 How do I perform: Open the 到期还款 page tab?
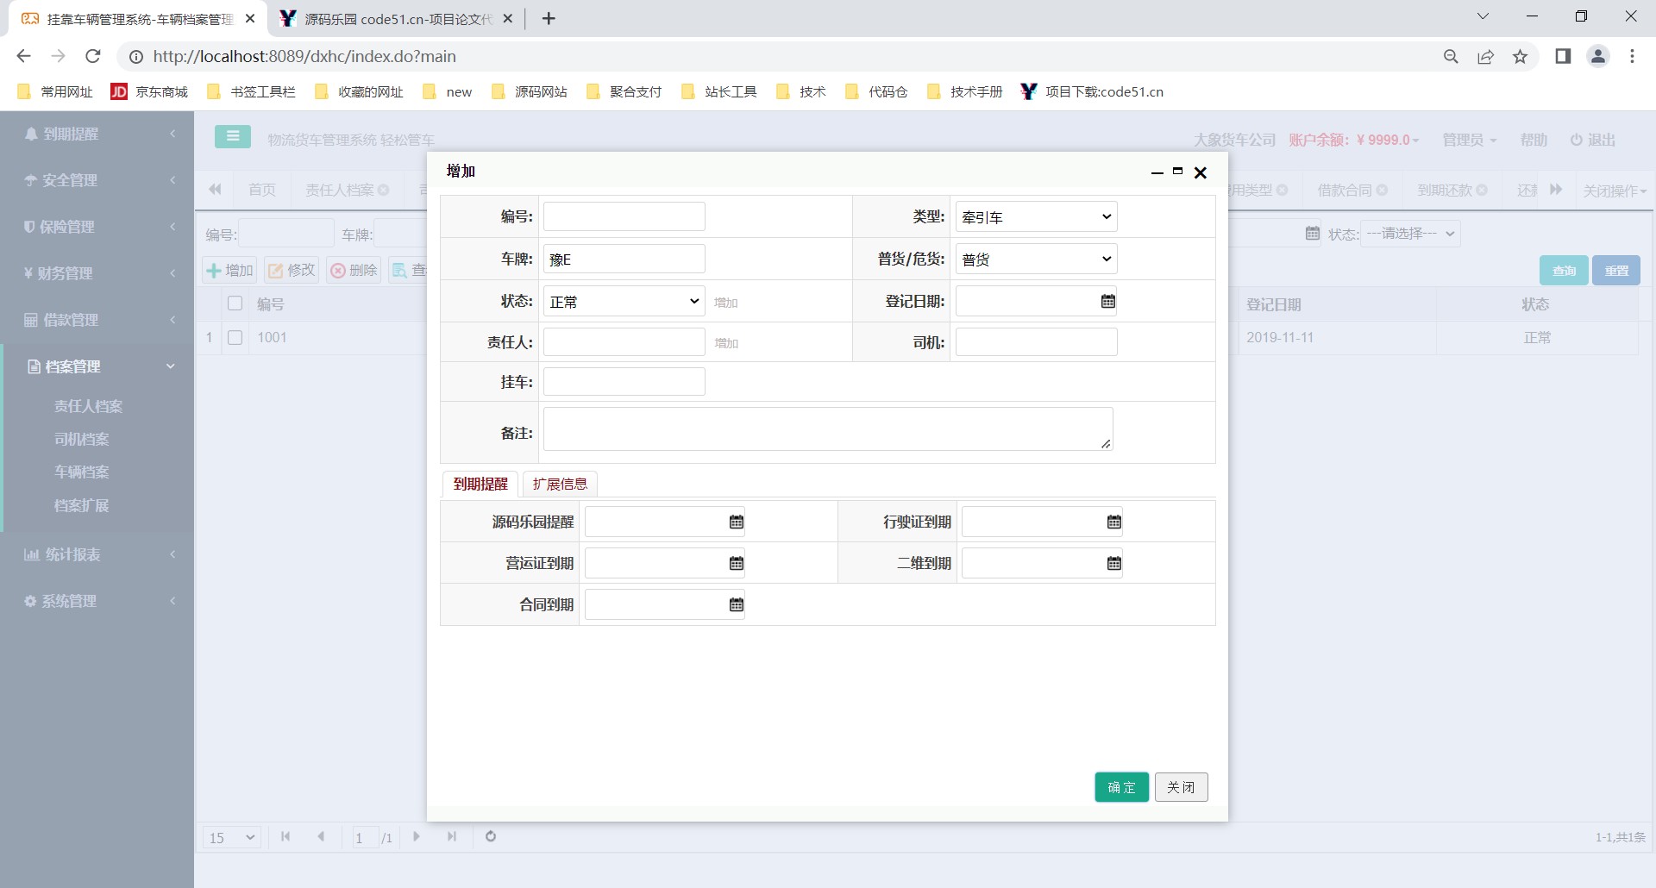pos(1452,190)
